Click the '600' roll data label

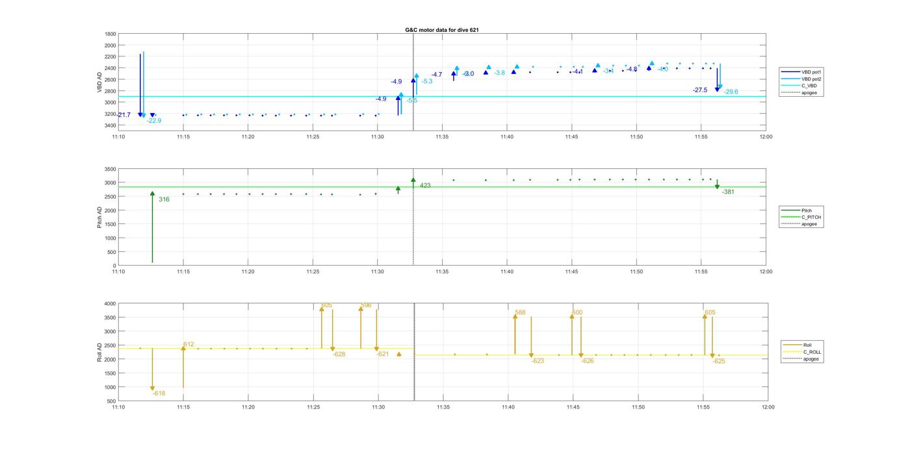coord(577,313)
